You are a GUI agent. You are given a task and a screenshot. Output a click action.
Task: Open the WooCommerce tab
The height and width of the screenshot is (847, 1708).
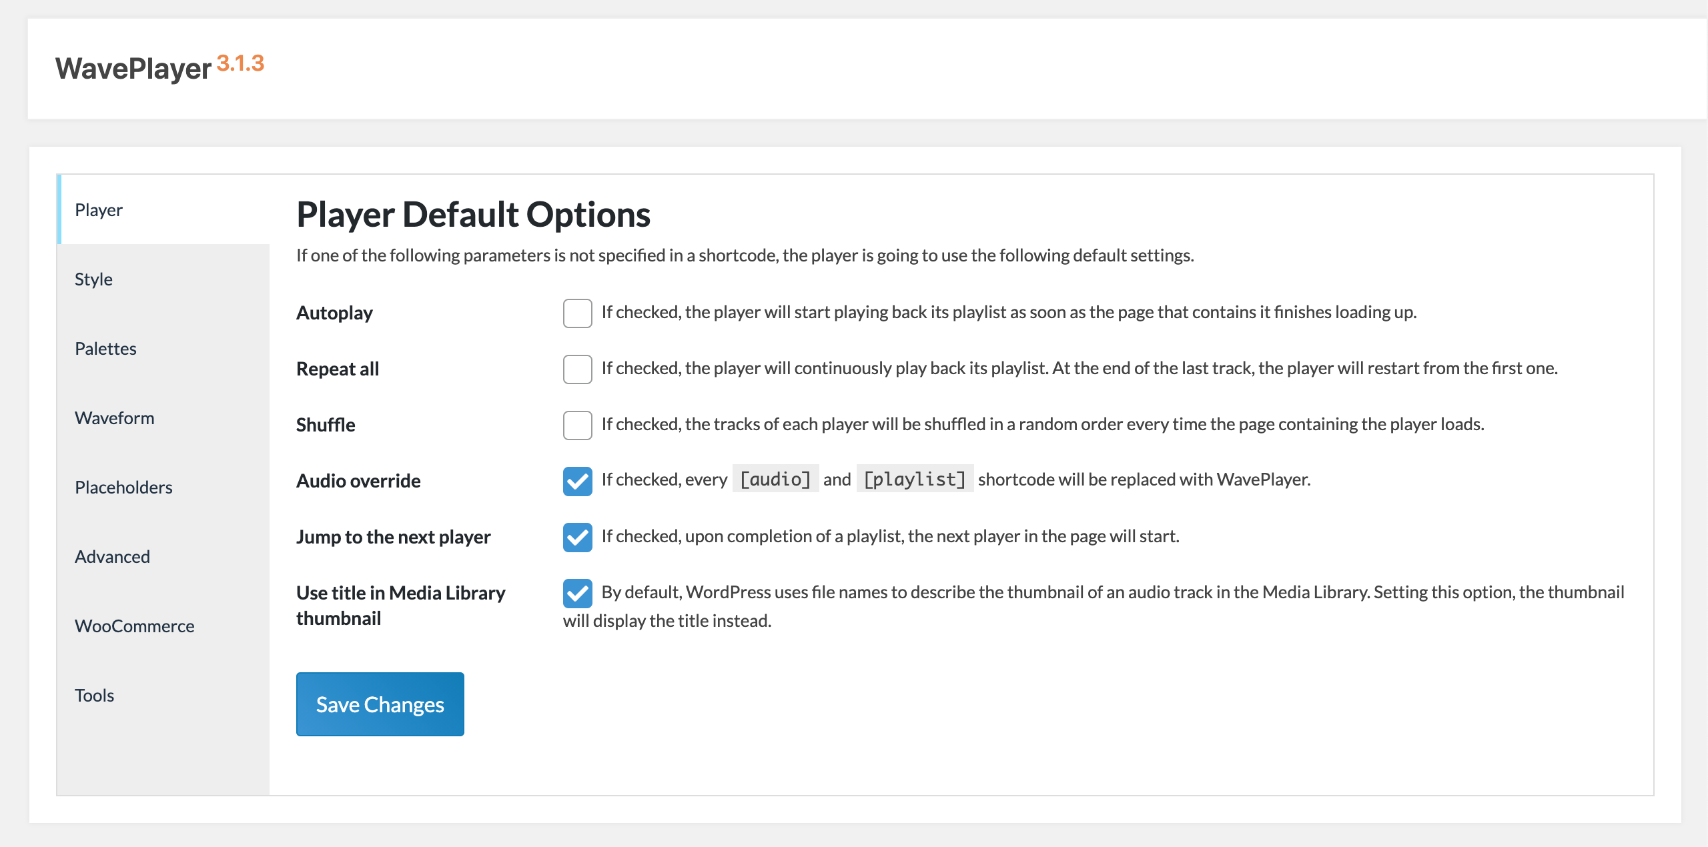point(134,626)
